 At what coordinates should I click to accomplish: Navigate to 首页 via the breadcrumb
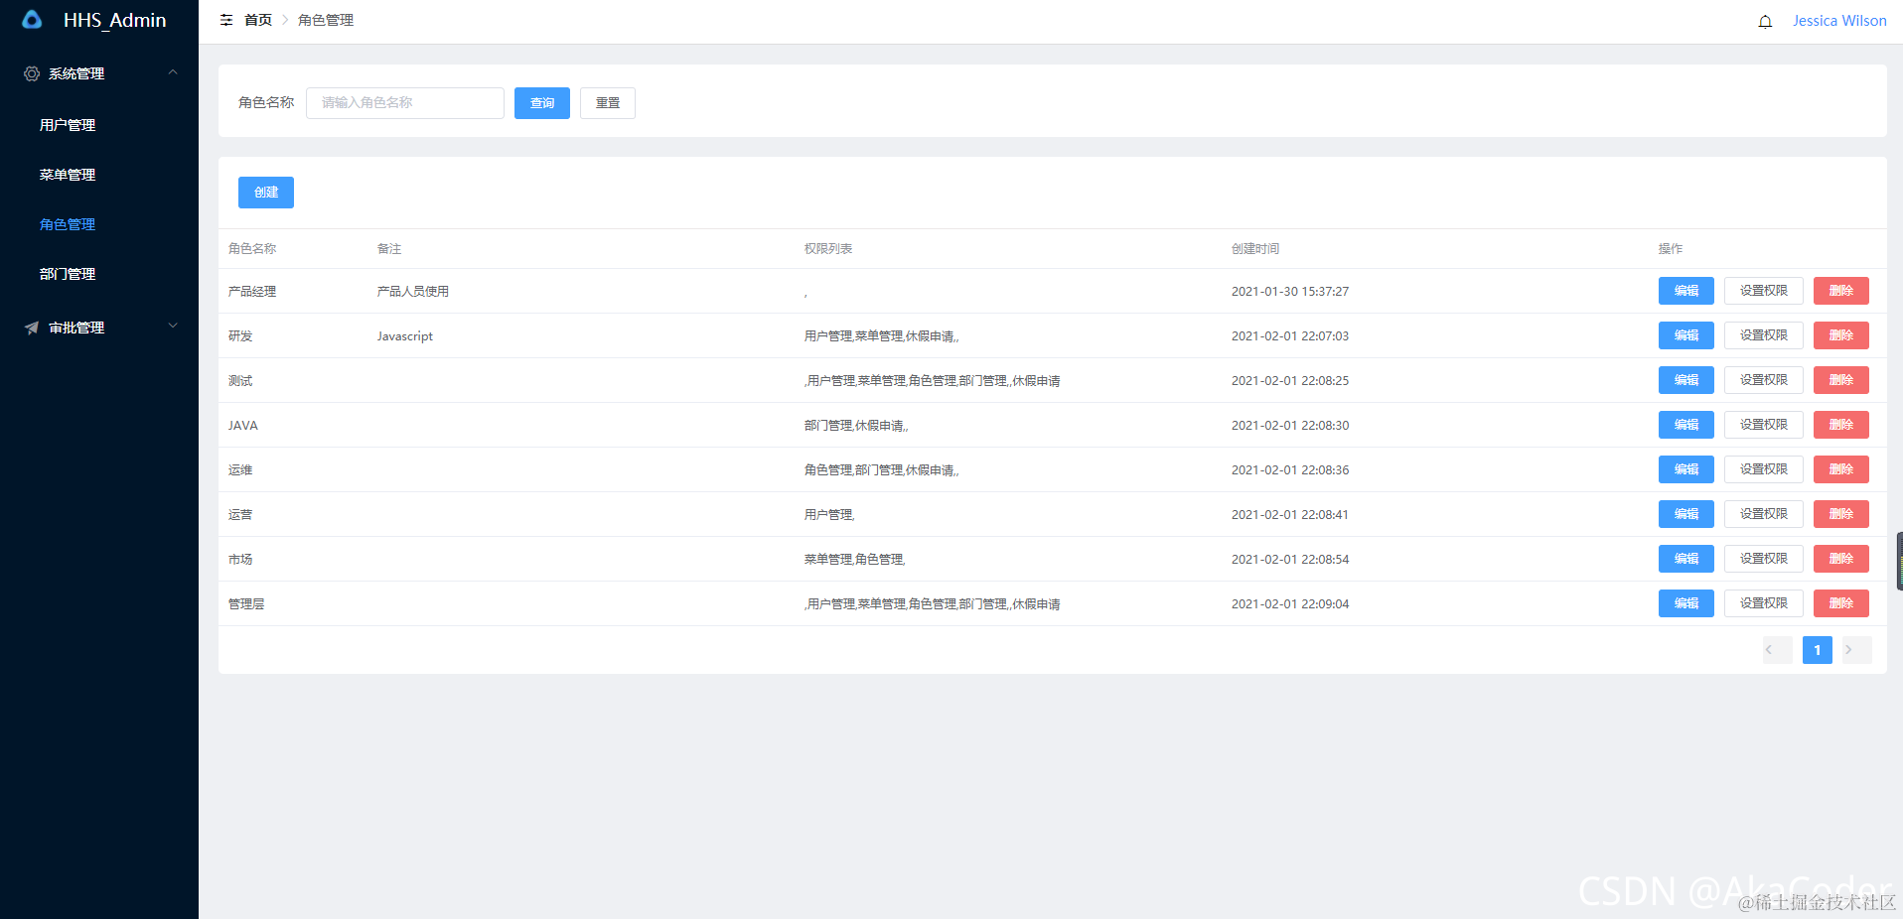pos(256,20)
